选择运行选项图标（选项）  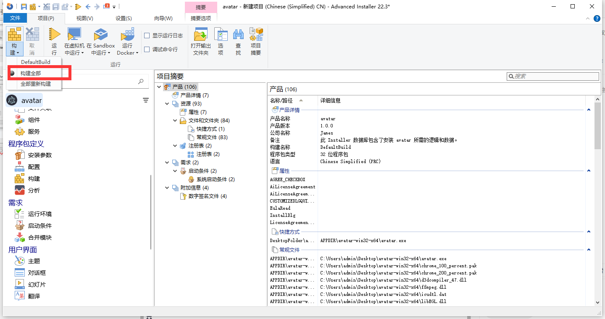[221, 40]
